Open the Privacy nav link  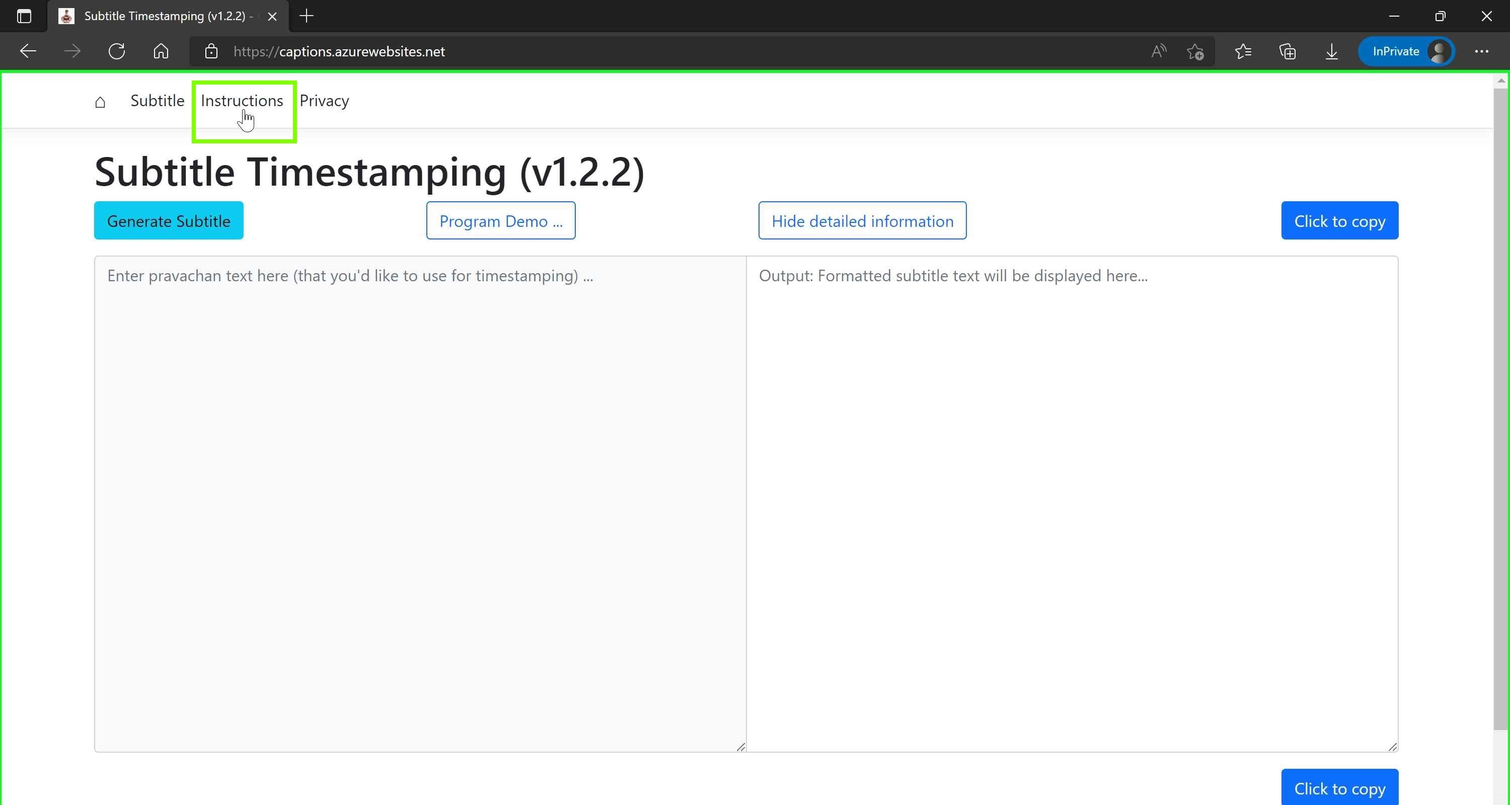click(x=324, y=101)
